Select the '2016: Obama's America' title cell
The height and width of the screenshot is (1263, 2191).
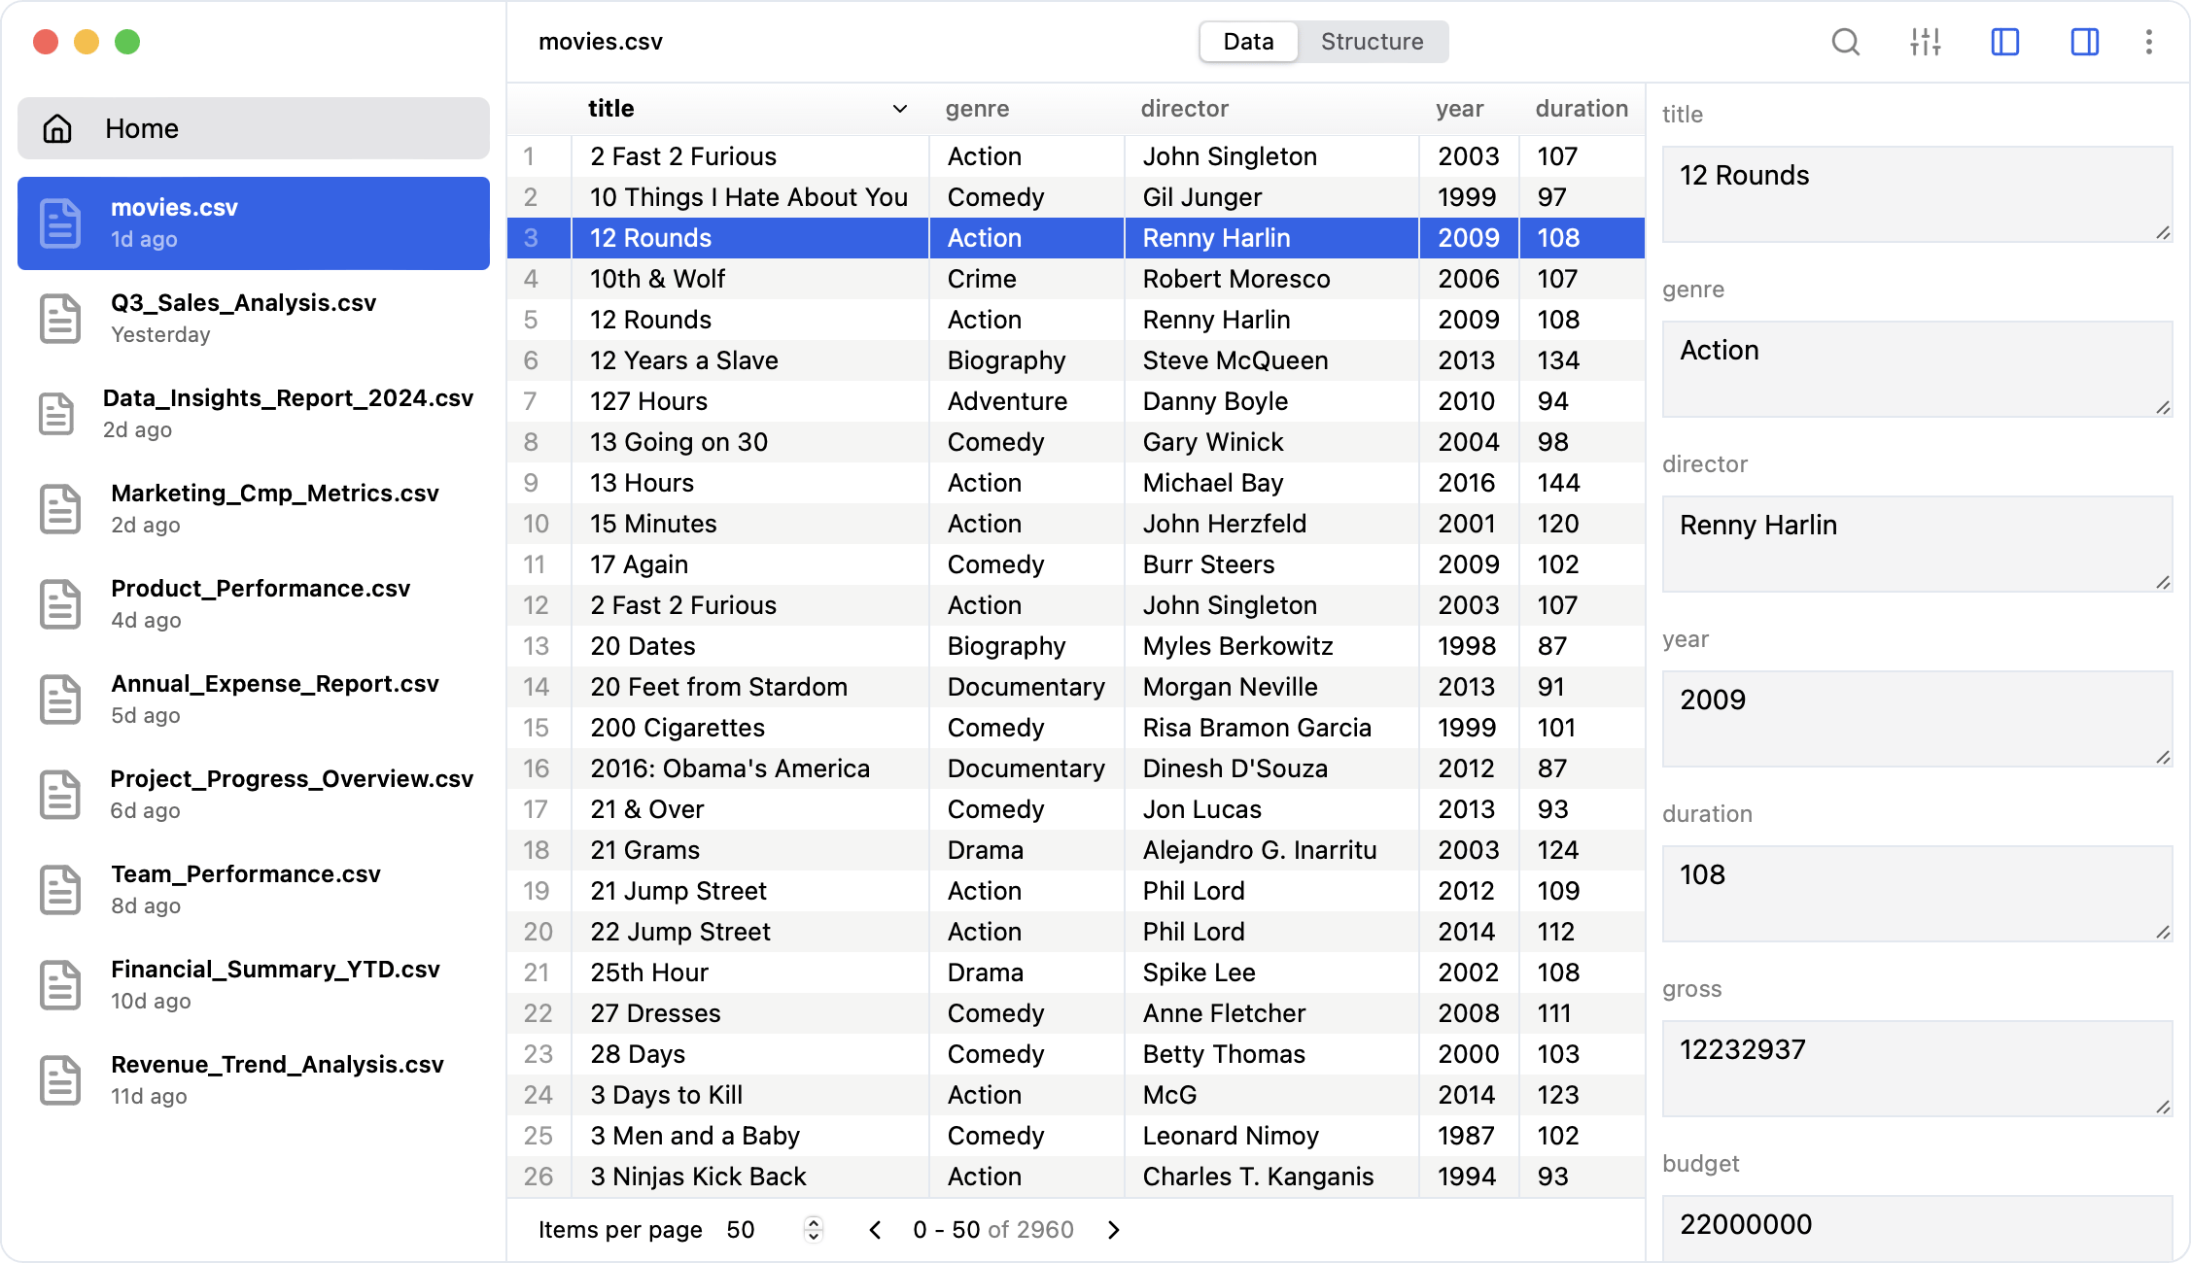pos(748,768)
